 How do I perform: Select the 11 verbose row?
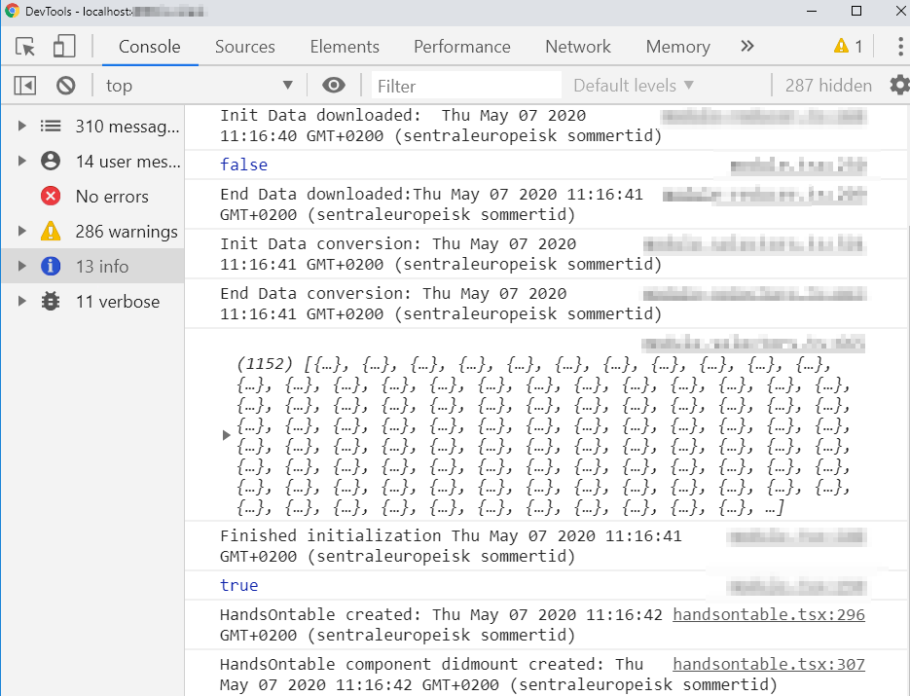[x=92, y=301]
